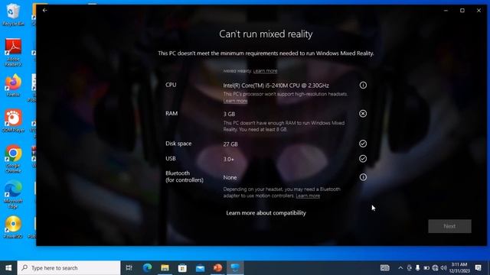Image resolution: width=490 pixels, height=275 pixels.
Task: Open File Explorer from taskbar
Action: pyautogui.click(x=165, y=268)
